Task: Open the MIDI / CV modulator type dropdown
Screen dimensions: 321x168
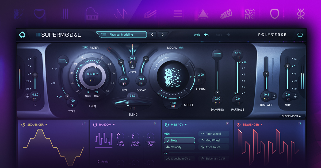Action: point(186,125)
